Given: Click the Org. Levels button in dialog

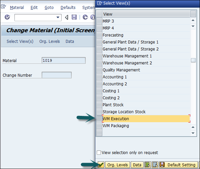Looking at the screenshot, I should (x=117, y=165).
